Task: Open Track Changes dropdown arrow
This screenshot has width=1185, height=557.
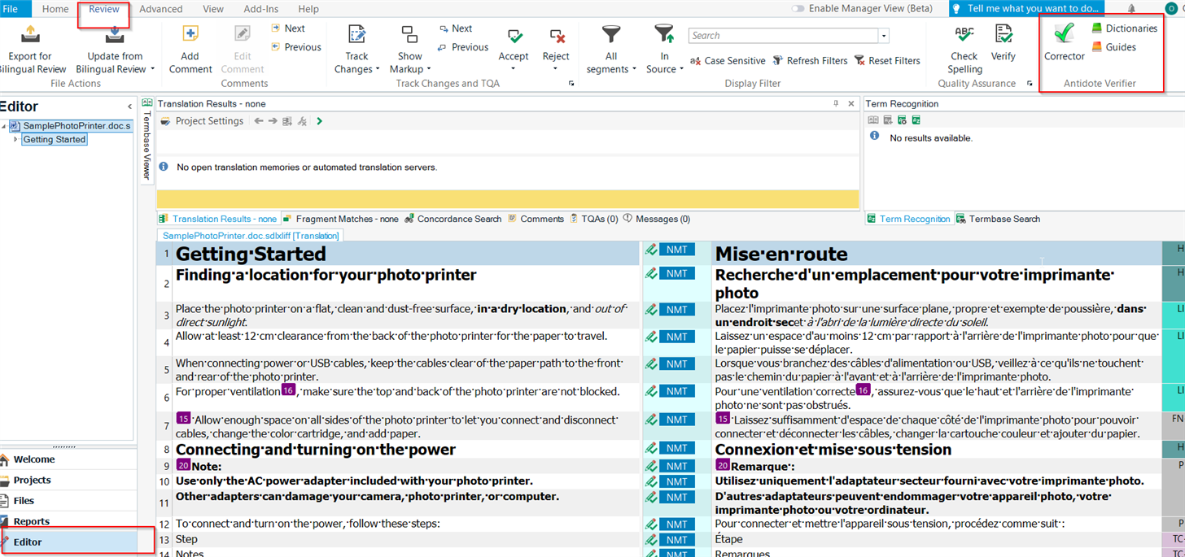Action: (378, 70)
